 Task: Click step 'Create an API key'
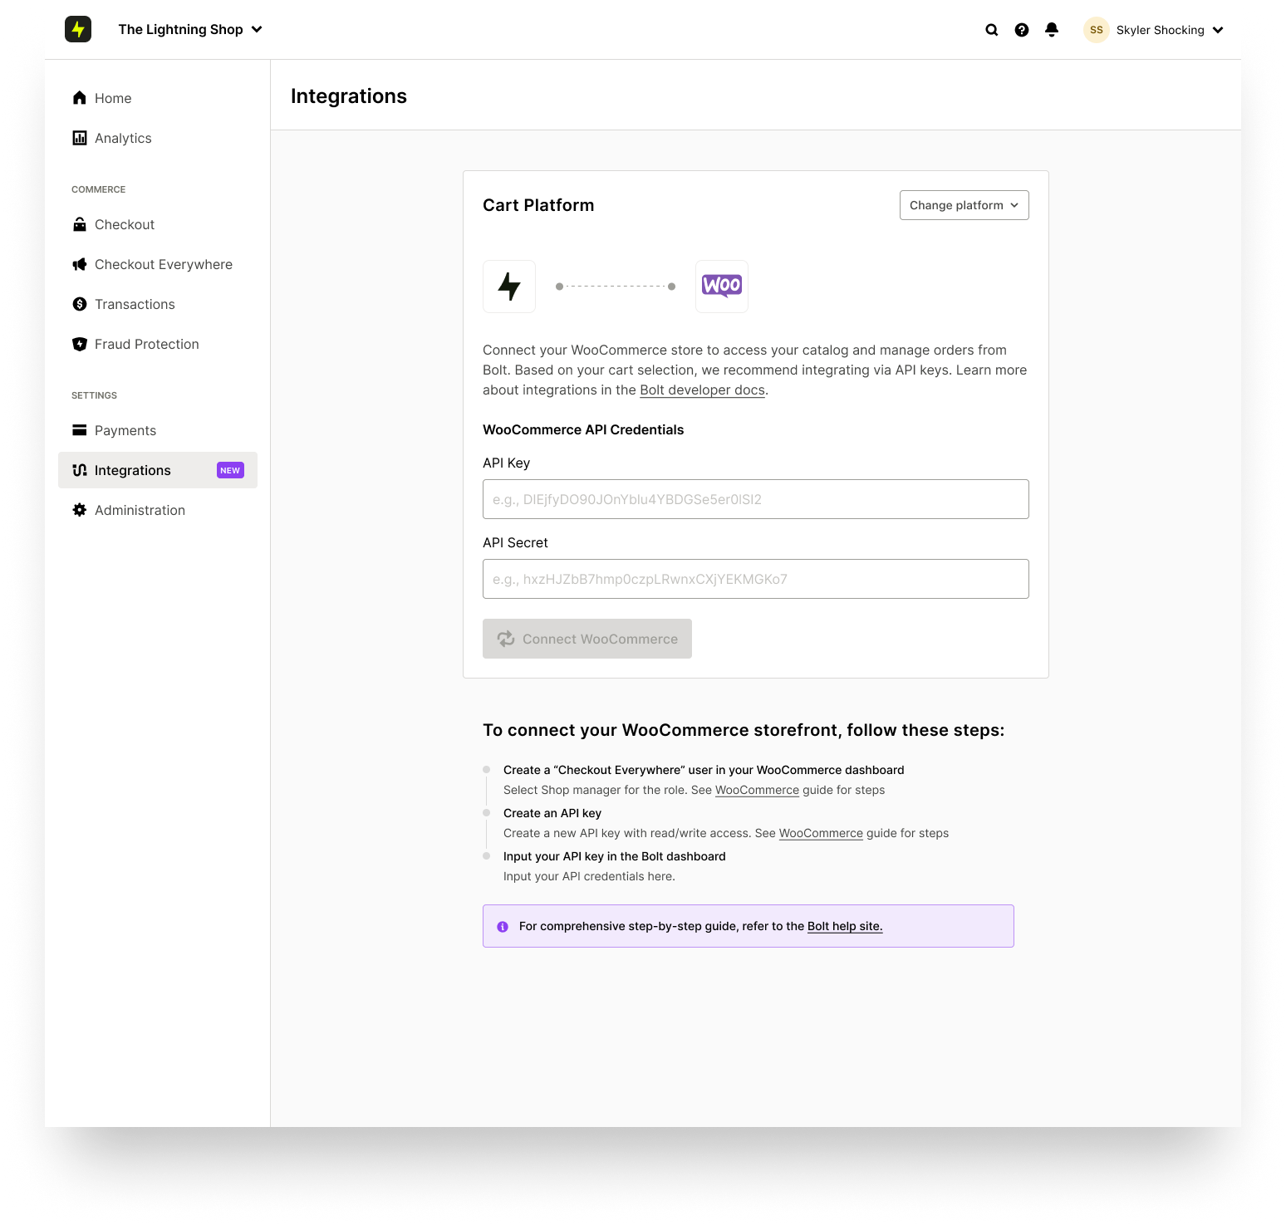[552, 813]
